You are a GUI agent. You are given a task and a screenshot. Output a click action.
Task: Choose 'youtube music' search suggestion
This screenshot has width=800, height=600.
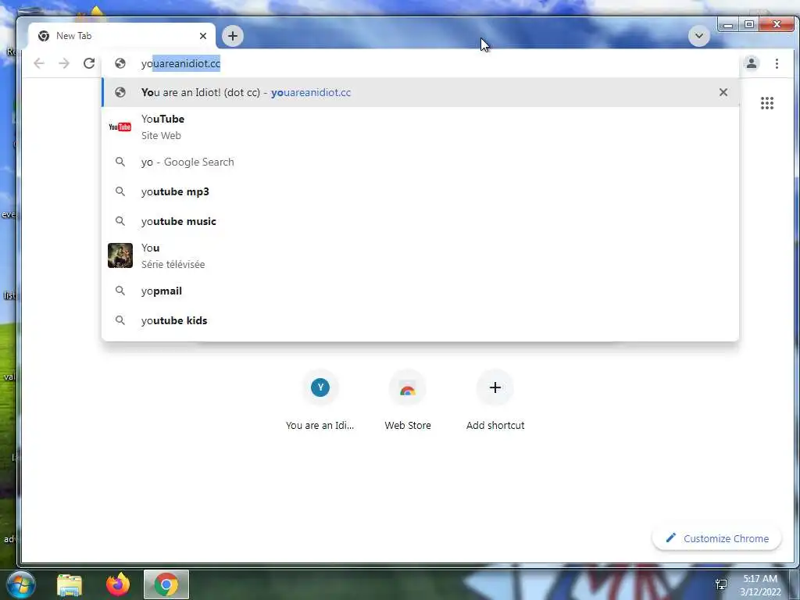click(x=420, y=221)
